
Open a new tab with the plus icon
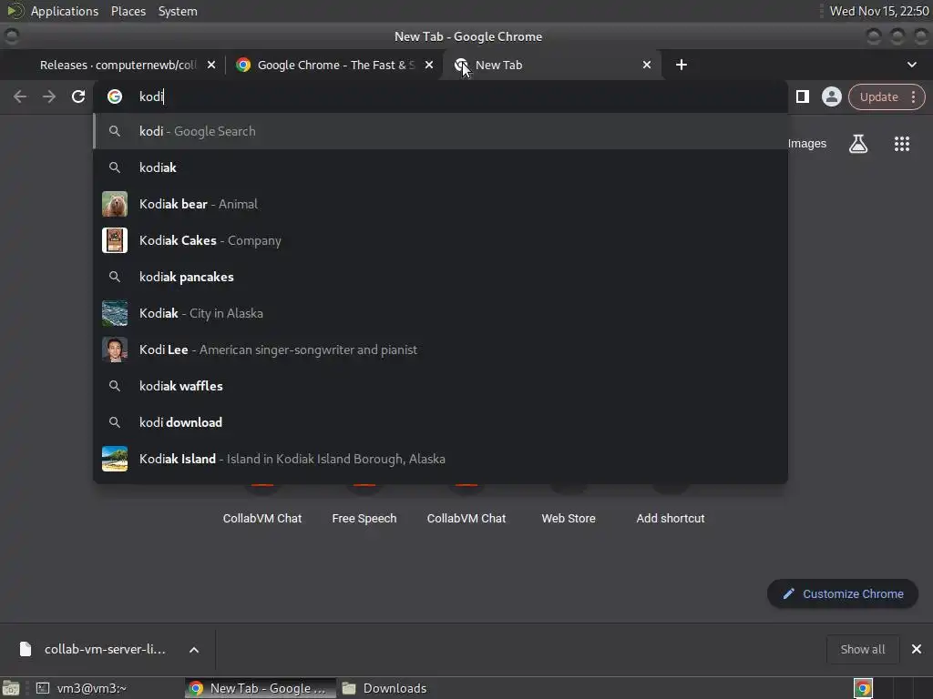click(682, 65)
